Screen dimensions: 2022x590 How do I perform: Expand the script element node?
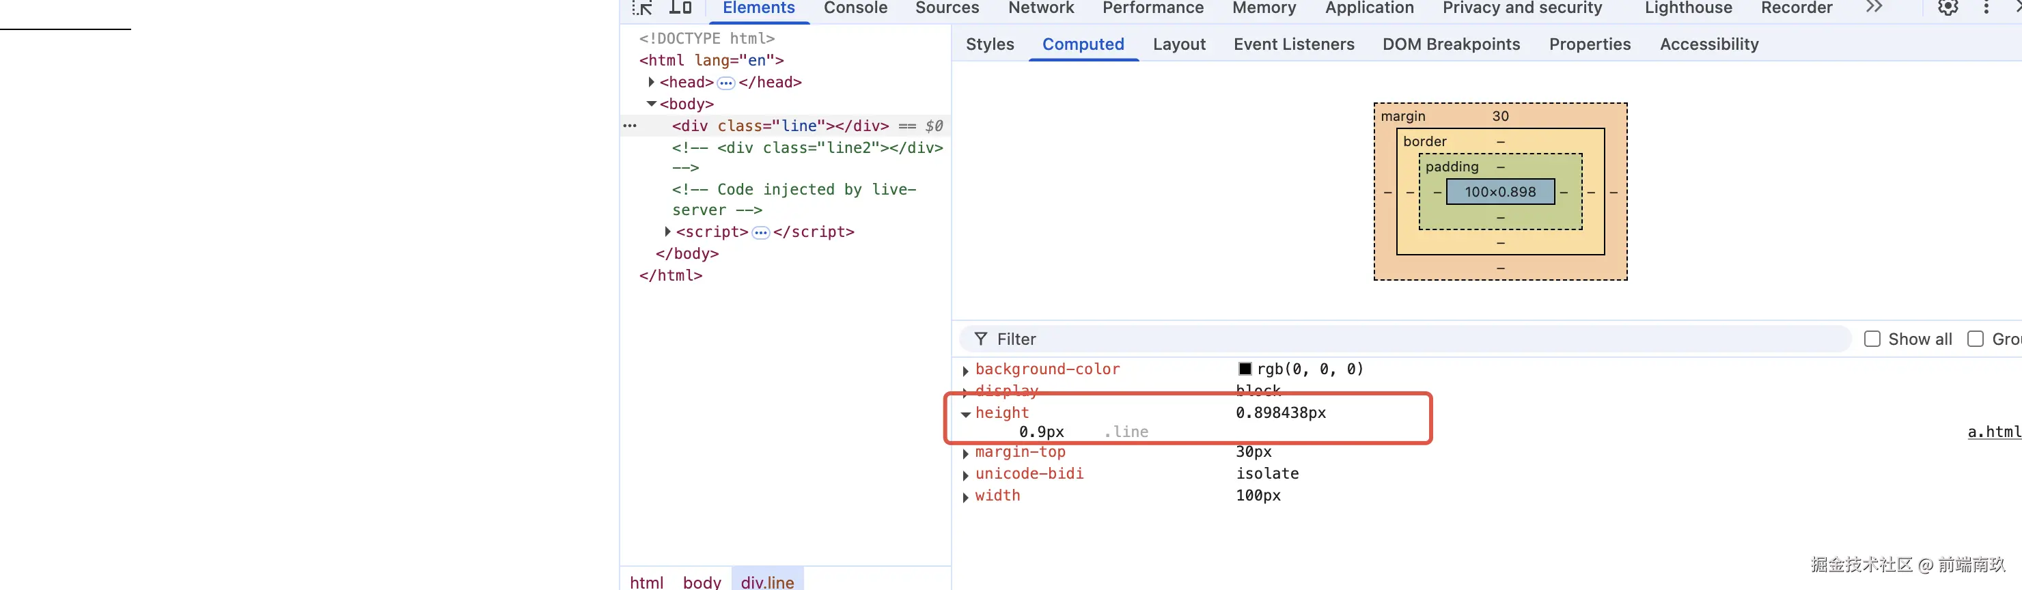pos(667,231)
